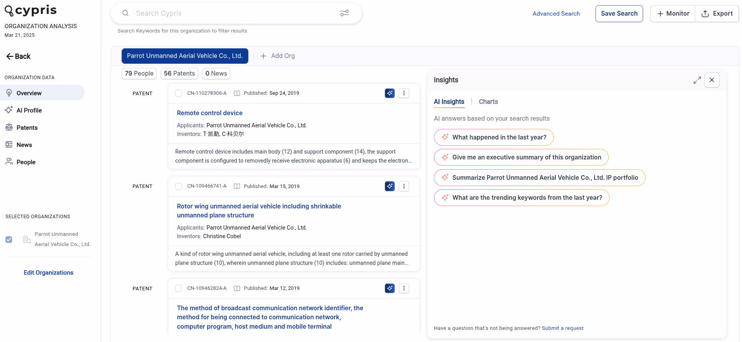Filter by 56 Patents chip
The width and height of the screenshot is (742, 342).
point(179,73)
